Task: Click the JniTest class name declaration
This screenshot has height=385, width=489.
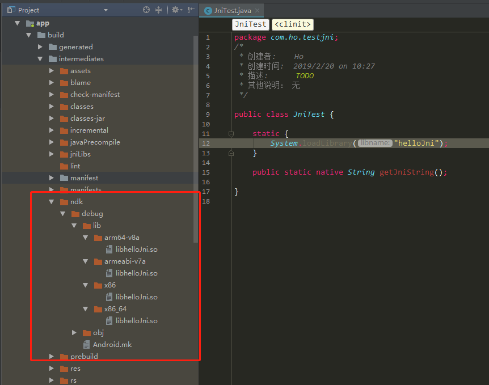Action: click(309, 115)
